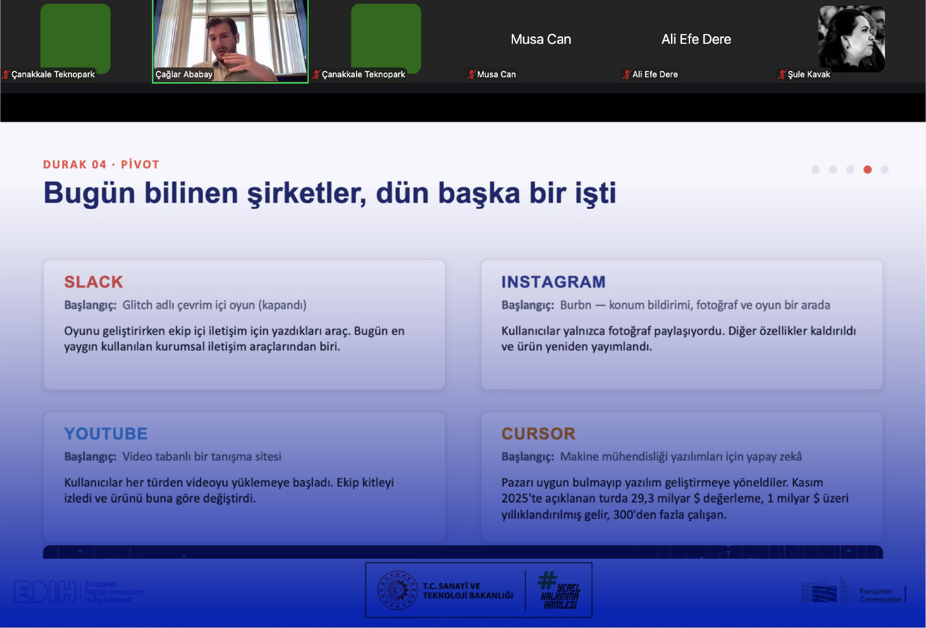This screenshot has width=926, height=628.
Task: Select Çanakkale Teknopark green tile next to Musa Can
Action: (x=386, y=38)
